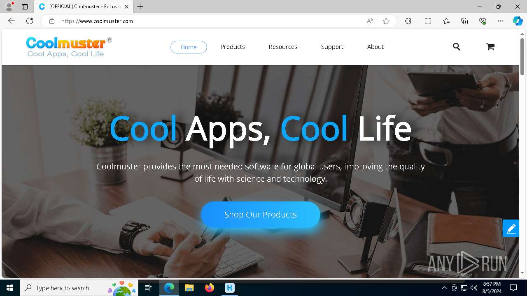Open the website search magnifier icon
Screen dimensions: 527x296
tap(456, 47)
